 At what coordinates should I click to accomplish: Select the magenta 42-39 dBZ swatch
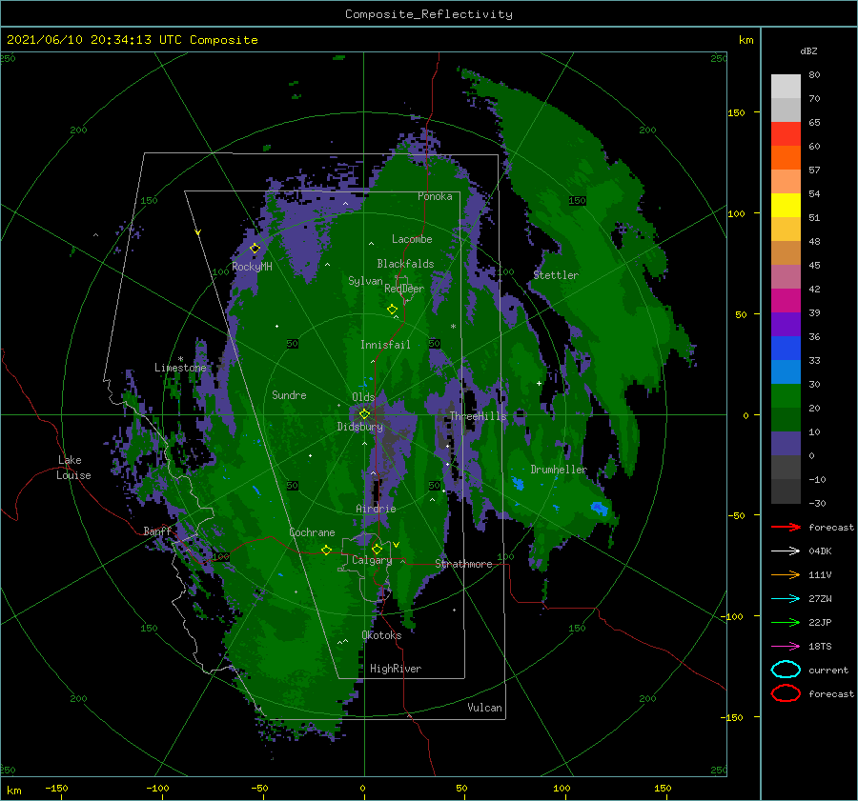point(786,300)
